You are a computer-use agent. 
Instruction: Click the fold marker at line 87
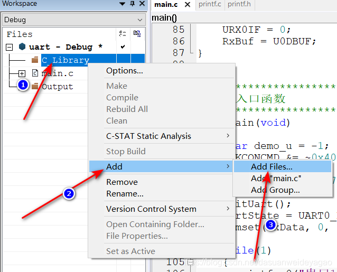point(192,53)
